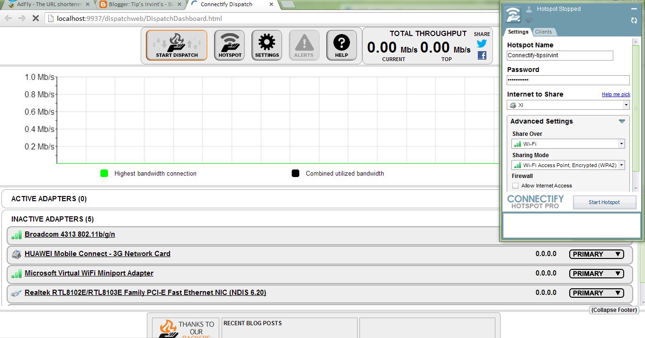Click the green Highest bandwidth legend swatch

point(104,173)
